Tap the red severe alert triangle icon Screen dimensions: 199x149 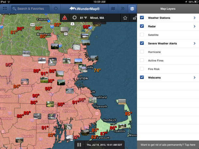click(x=65, y=18)
